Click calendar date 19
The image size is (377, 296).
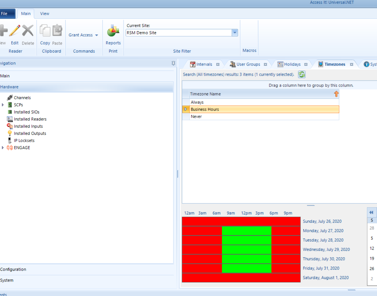372,259
